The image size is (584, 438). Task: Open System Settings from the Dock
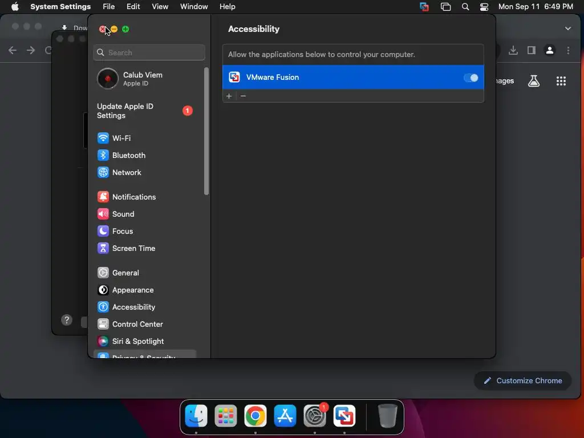[x=315, y=416]
